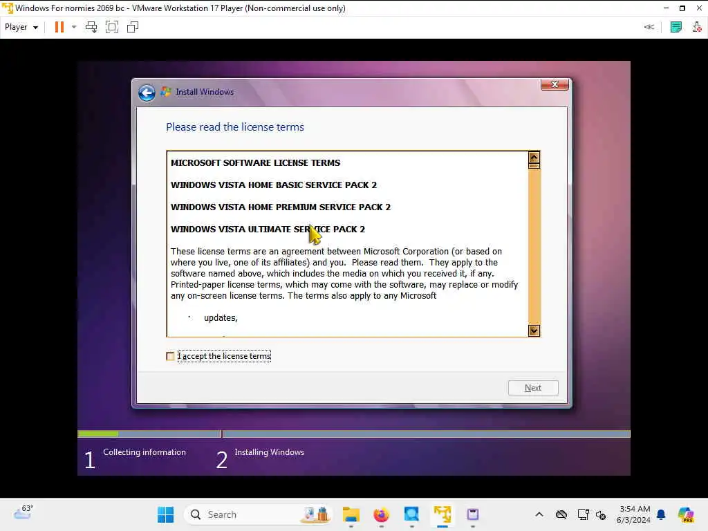Click 'Please read the license terms' heading
Screen dimensions: 708x531
point(235,127)
